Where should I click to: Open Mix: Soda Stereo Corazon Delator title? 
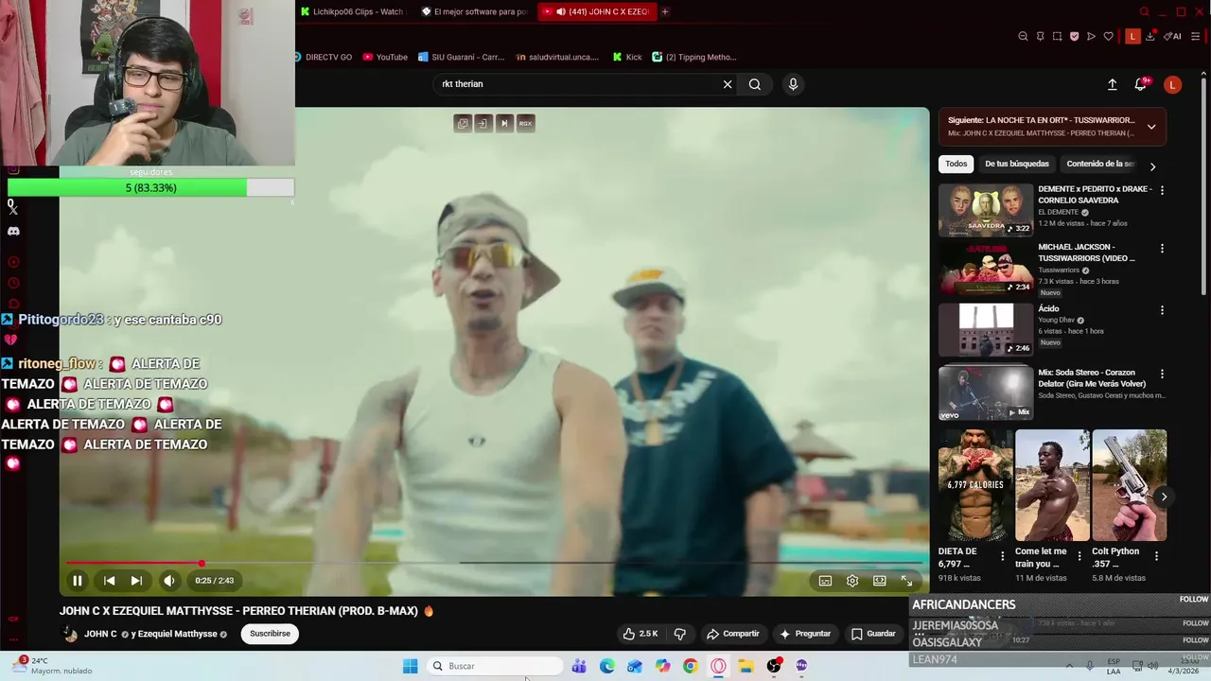(x=1092, y=378)
